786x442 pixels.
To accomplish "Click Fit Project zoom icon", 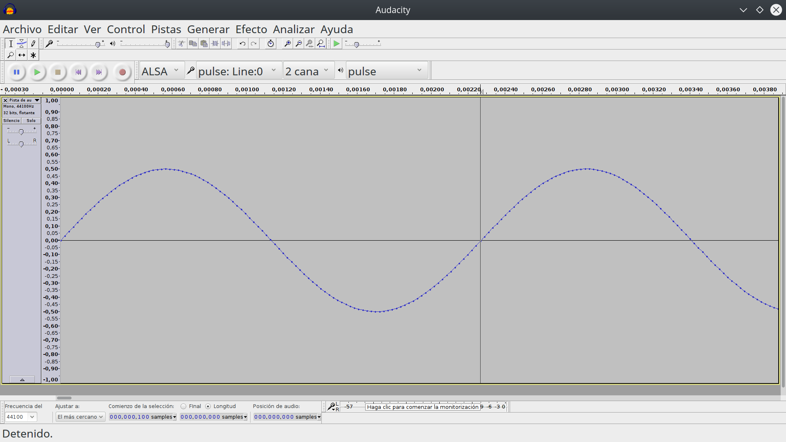I will [321, 44].
